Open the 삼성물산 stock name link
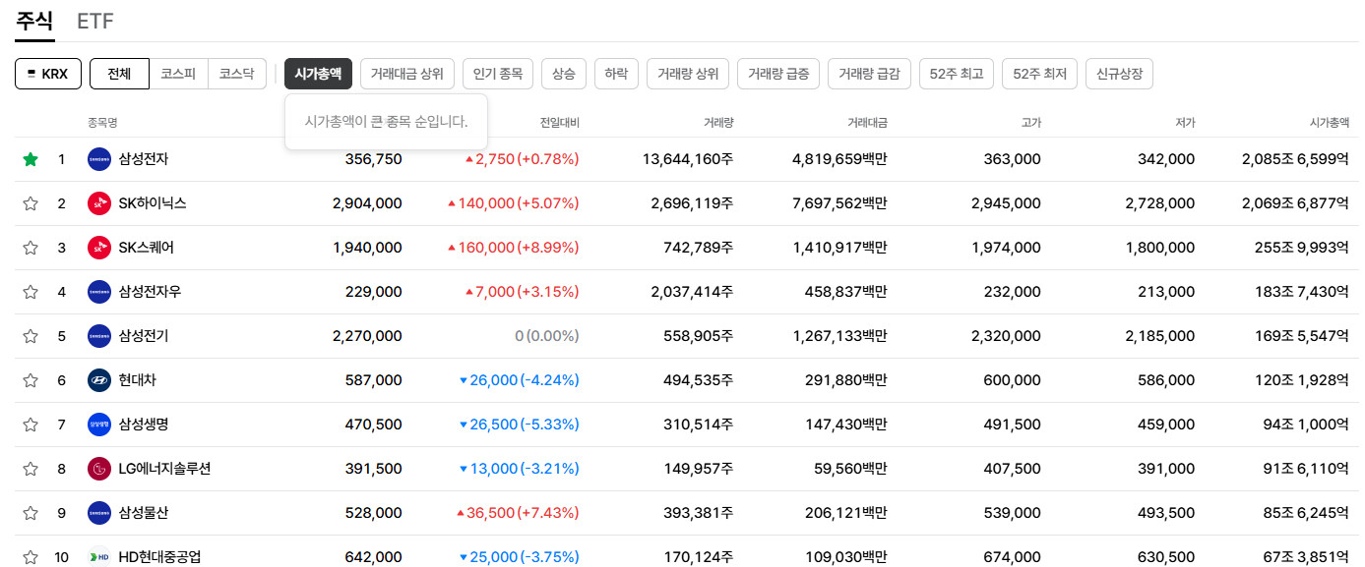The width and height of the screenshot is (1365, 567). (144, 513)
